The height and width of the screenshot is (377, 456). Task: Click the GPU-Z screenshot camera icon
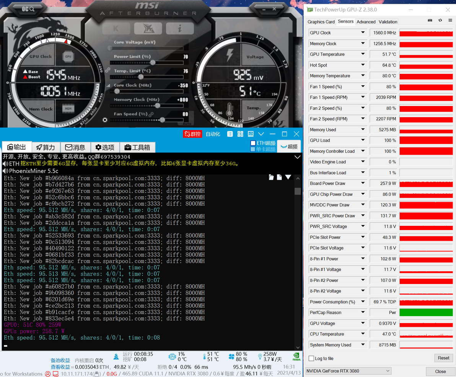pos(430,20)
